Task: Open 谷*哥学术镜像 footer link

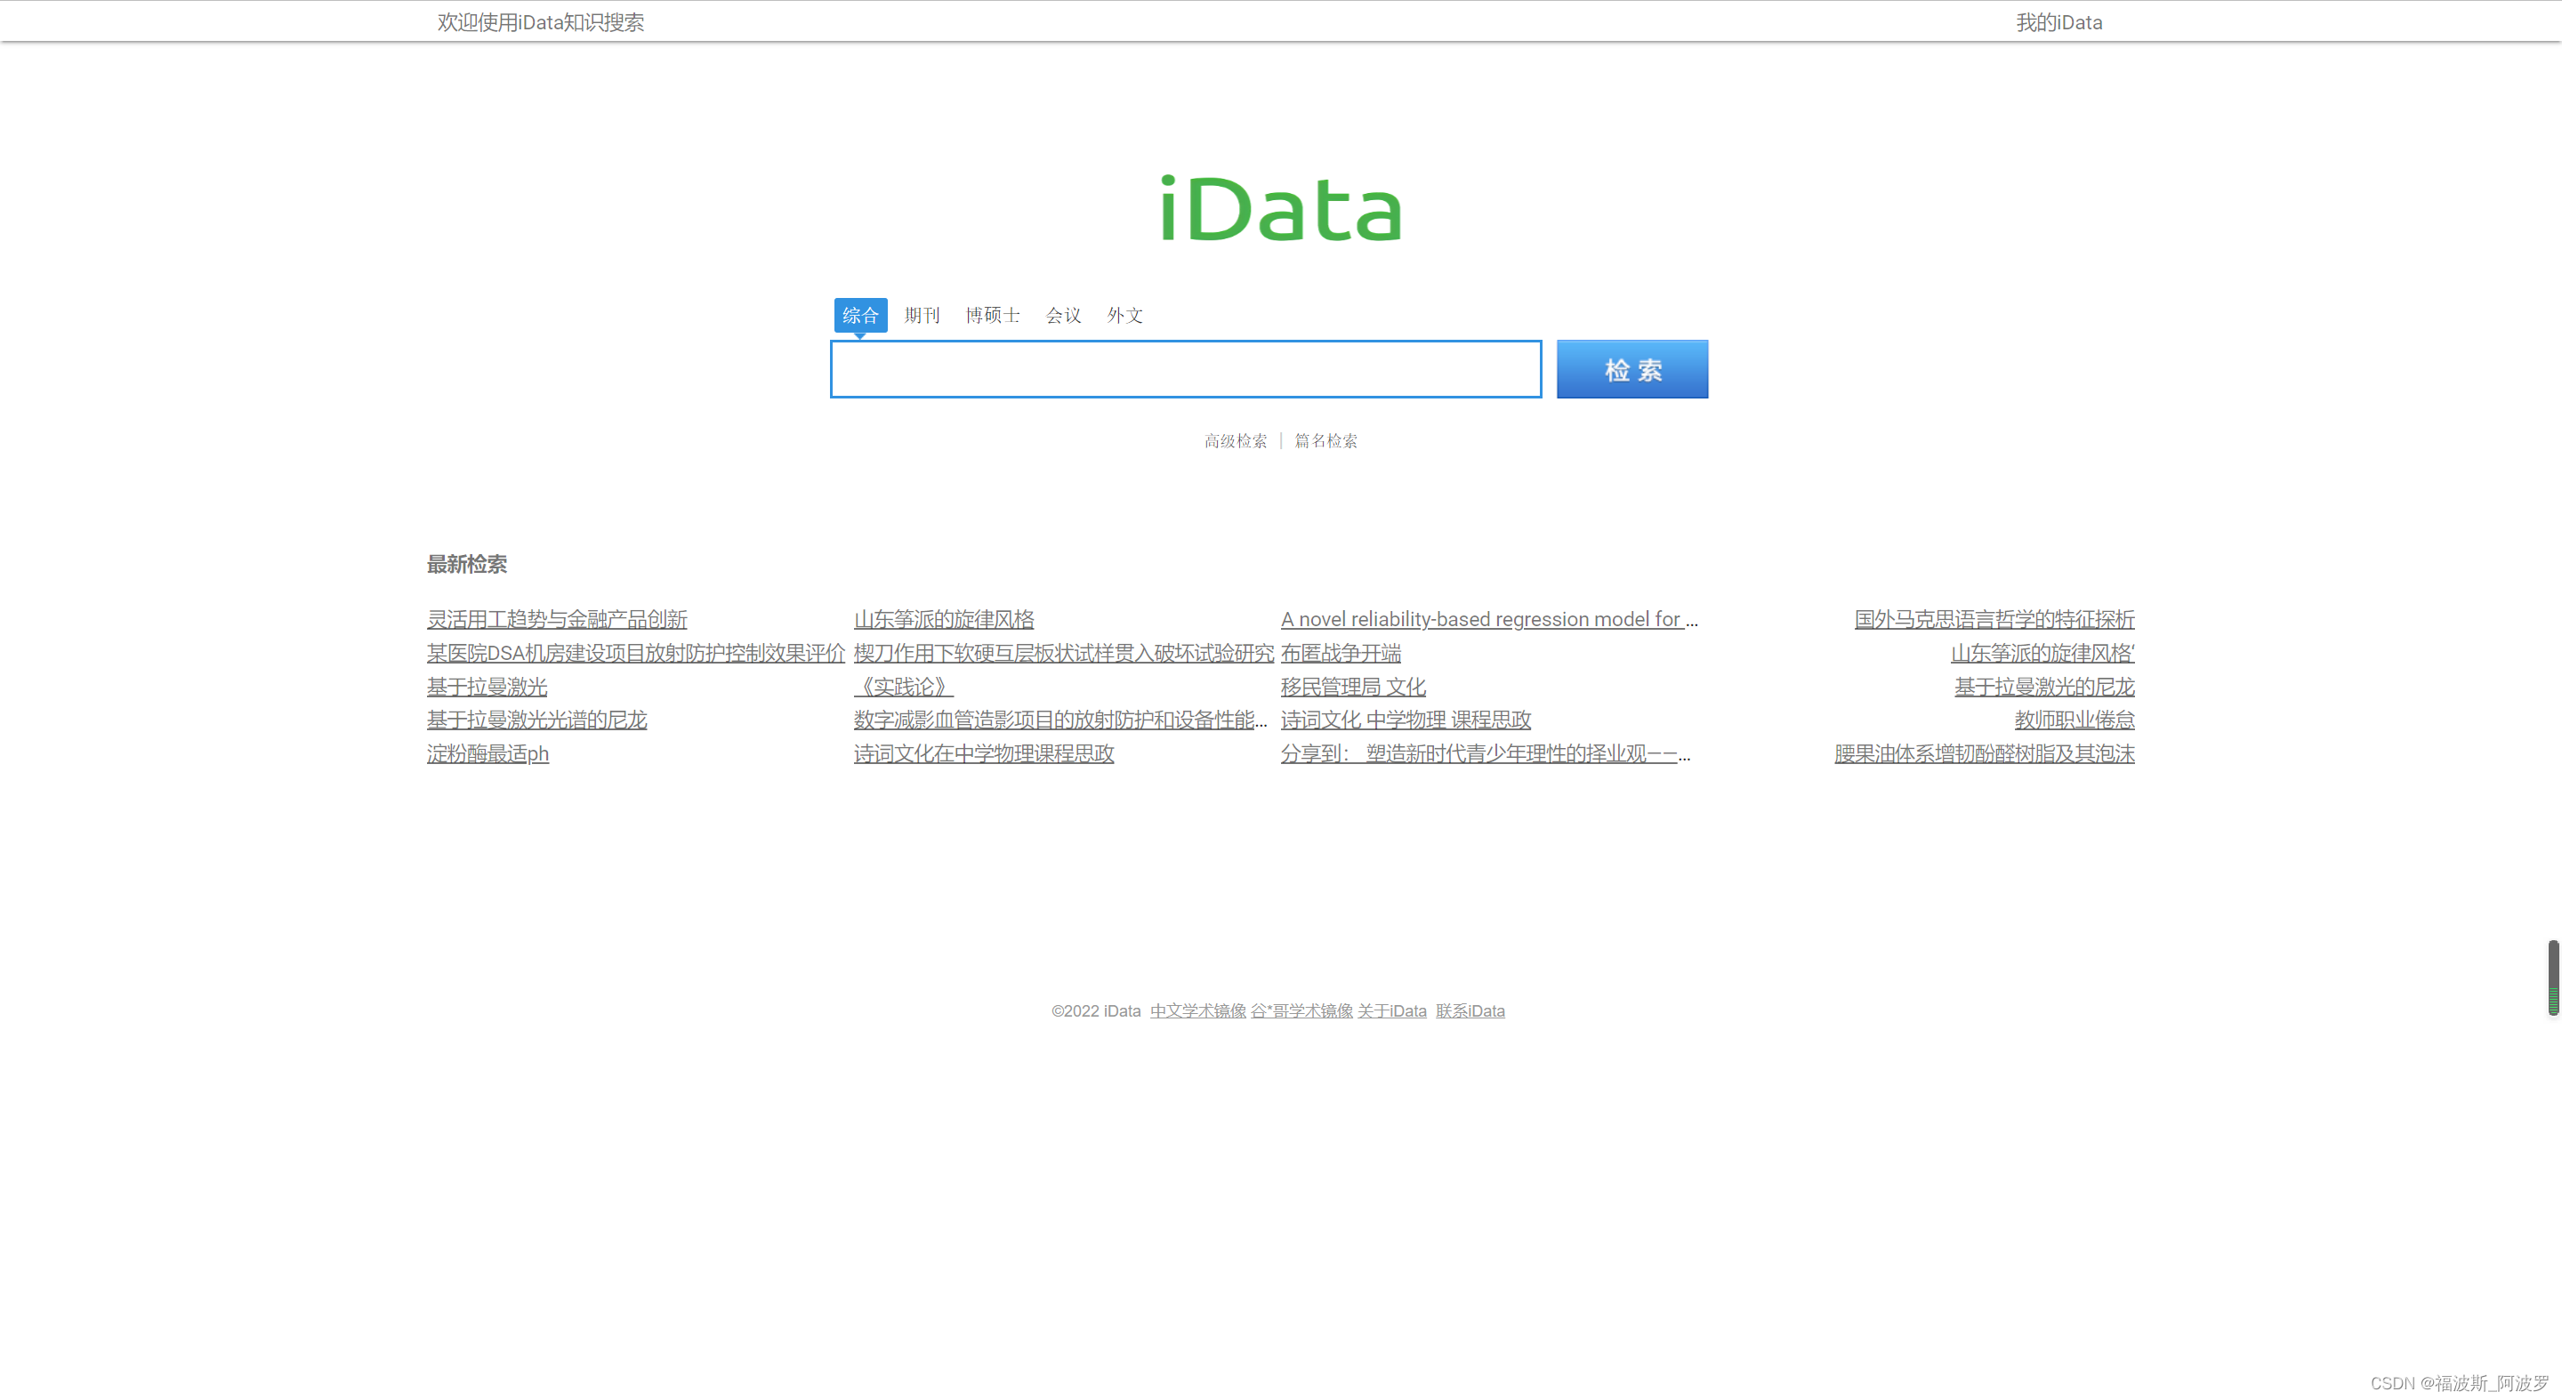Action: 1301,1010
